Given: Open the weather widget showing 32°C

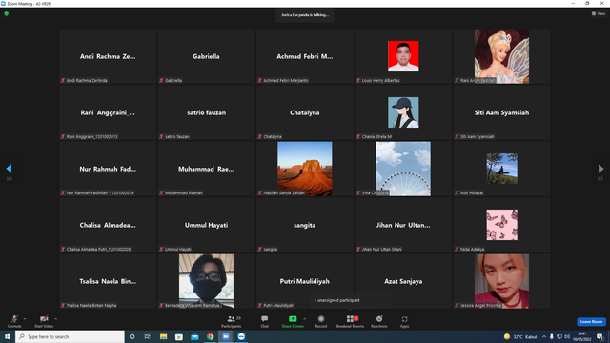Looking at the screenshot, I should (520, 336).
